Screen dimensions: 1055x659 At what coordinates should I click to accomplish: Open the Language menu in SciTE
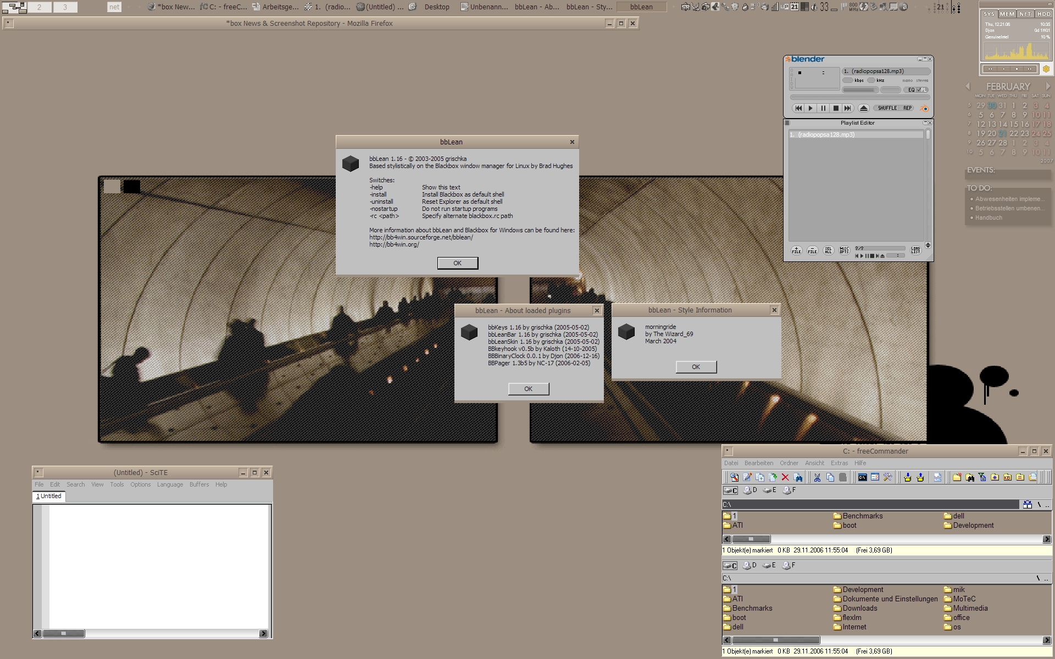tap(170, 485)
